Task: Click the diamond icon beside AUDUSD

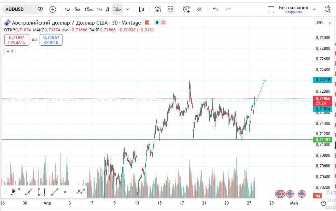Action: (x=40, y=9)
